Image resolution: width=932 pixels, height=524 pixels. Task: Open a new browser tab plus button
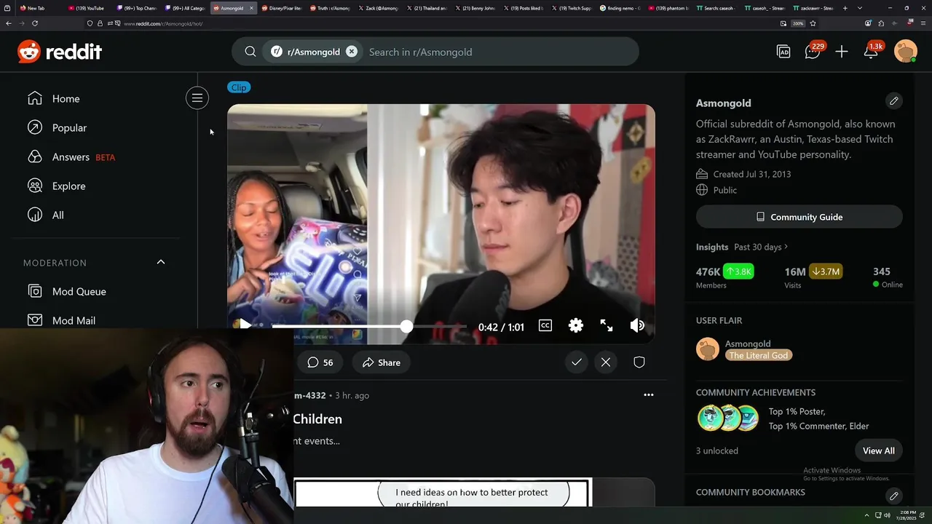844,8
